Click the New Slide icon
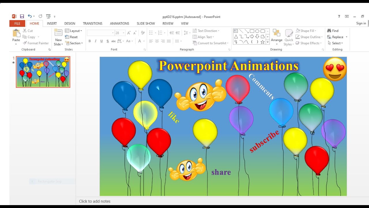 pyautogui.click(x=58, y=33)
